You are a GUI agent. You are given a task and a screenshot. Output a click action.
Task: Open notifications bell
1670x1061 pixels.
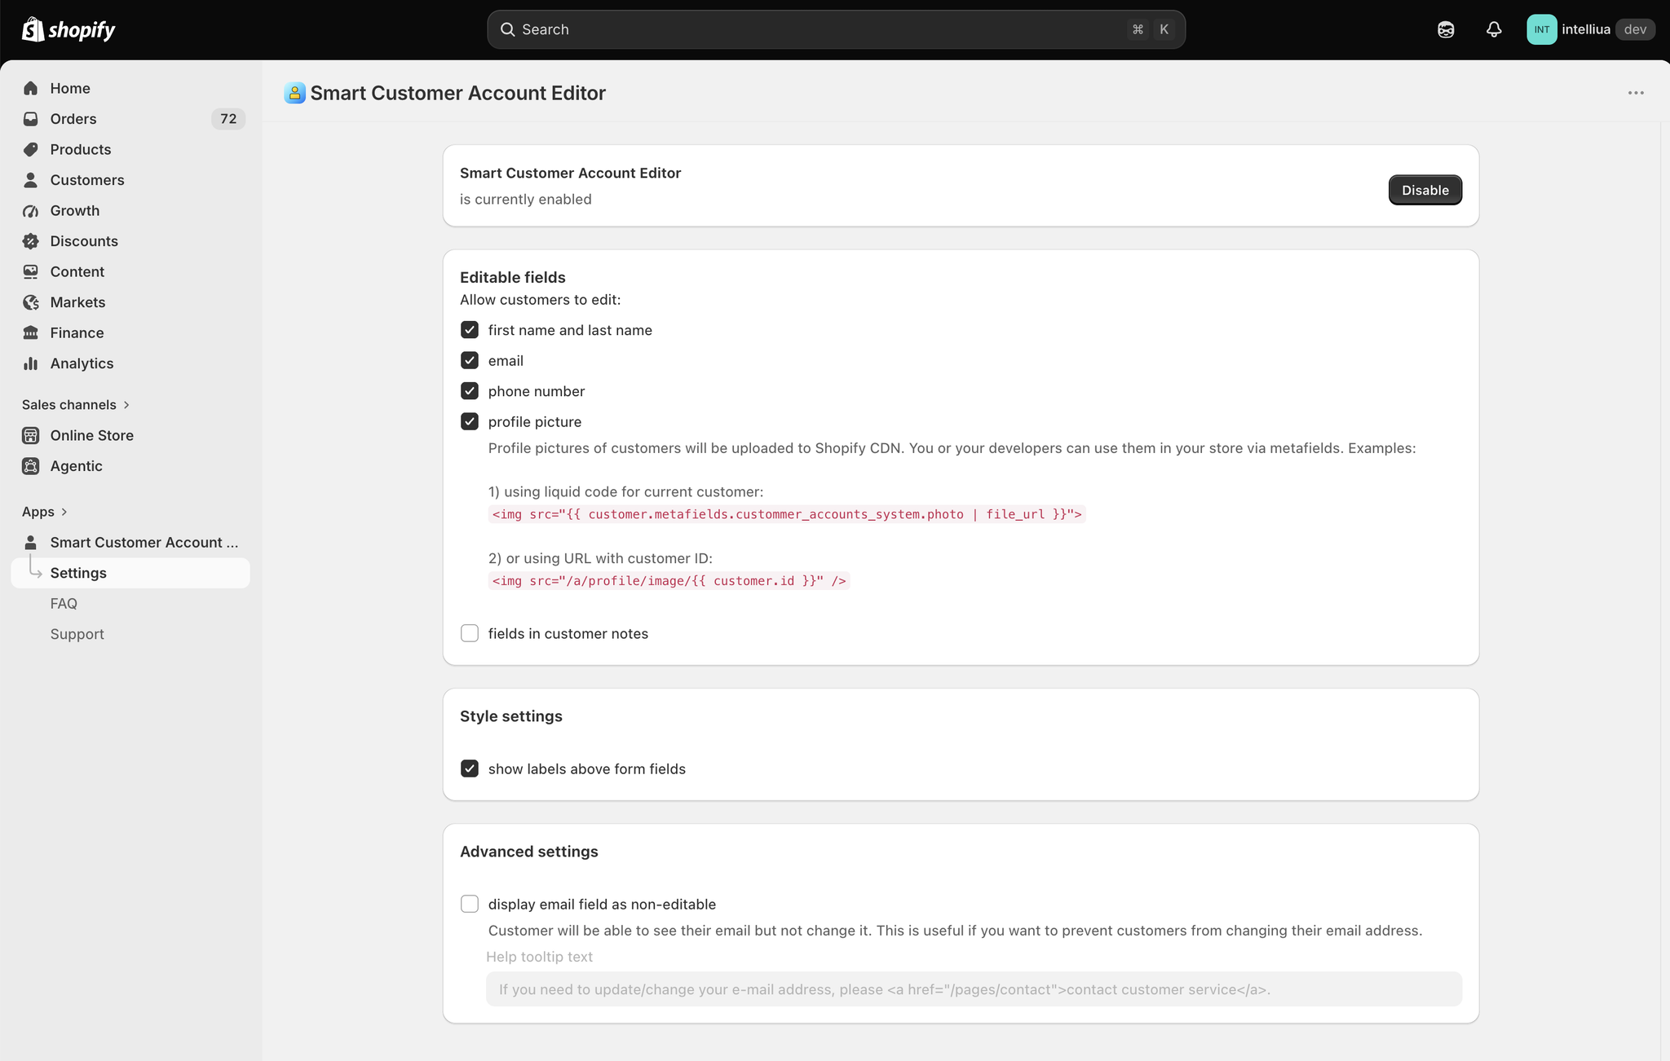(x=1494, y=29)
